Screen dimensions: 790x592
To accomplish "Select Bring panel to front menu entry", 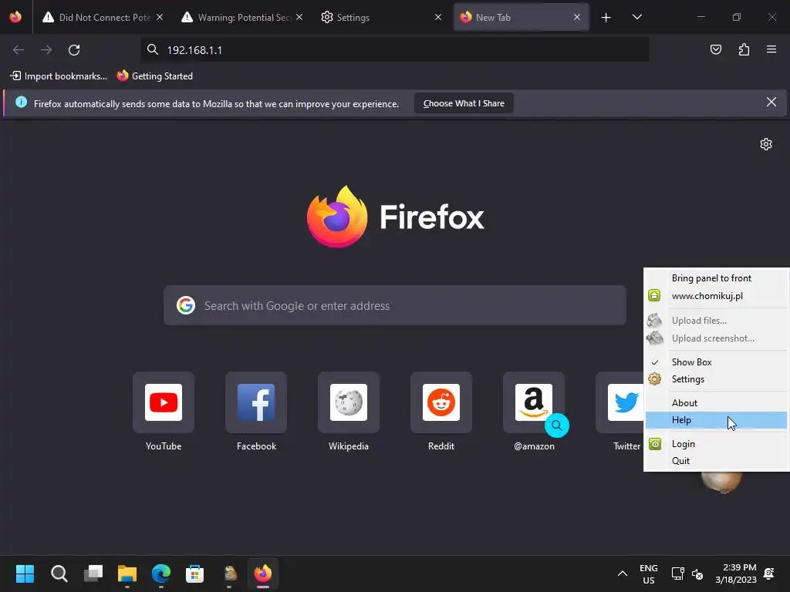I will pos(716,277).
